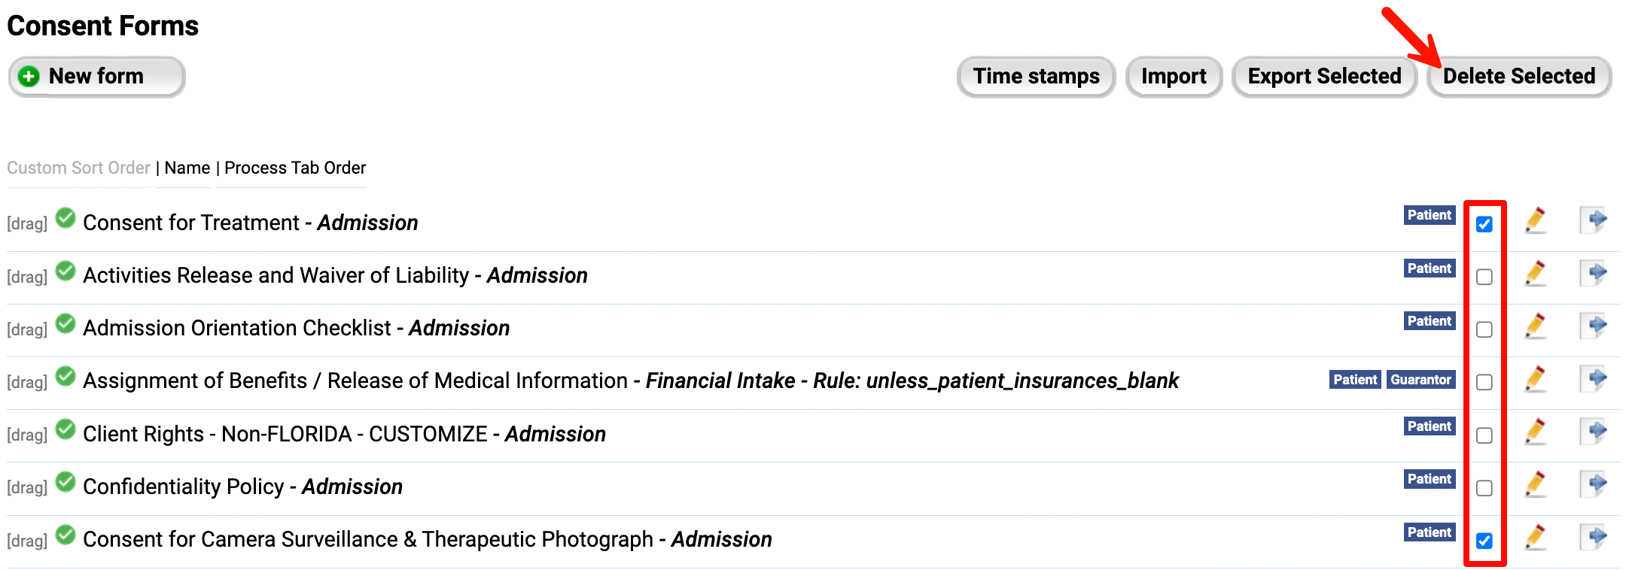Switch sorting to Process Tab Order

coord(292,168)
